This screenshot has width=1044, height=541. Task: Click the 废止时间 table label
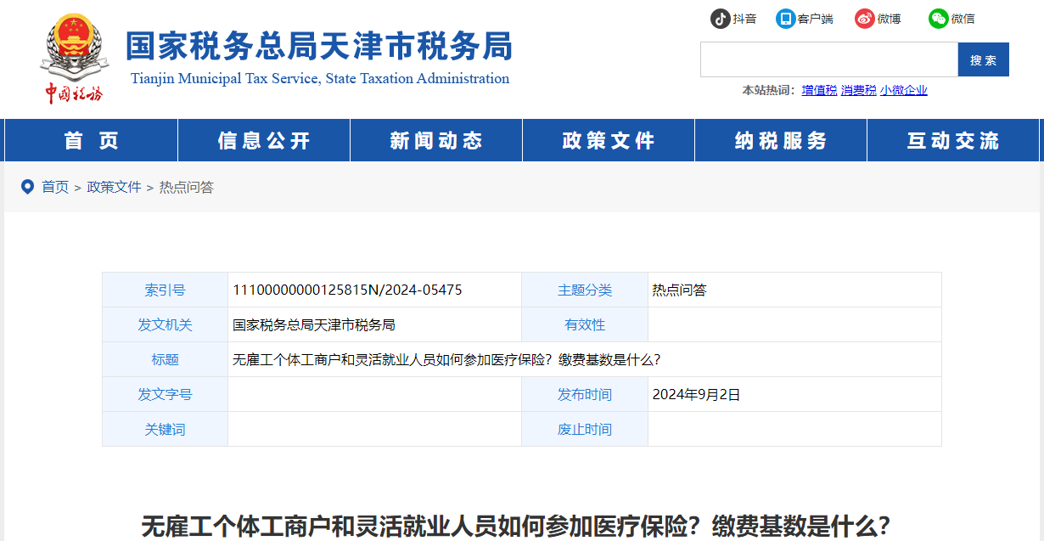pyautogui.click(x=584, y=429)
